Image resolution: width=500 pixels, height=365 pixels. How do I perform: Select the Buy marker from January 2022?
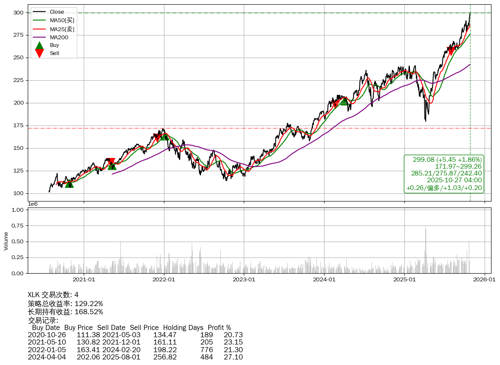pos(164,136)
